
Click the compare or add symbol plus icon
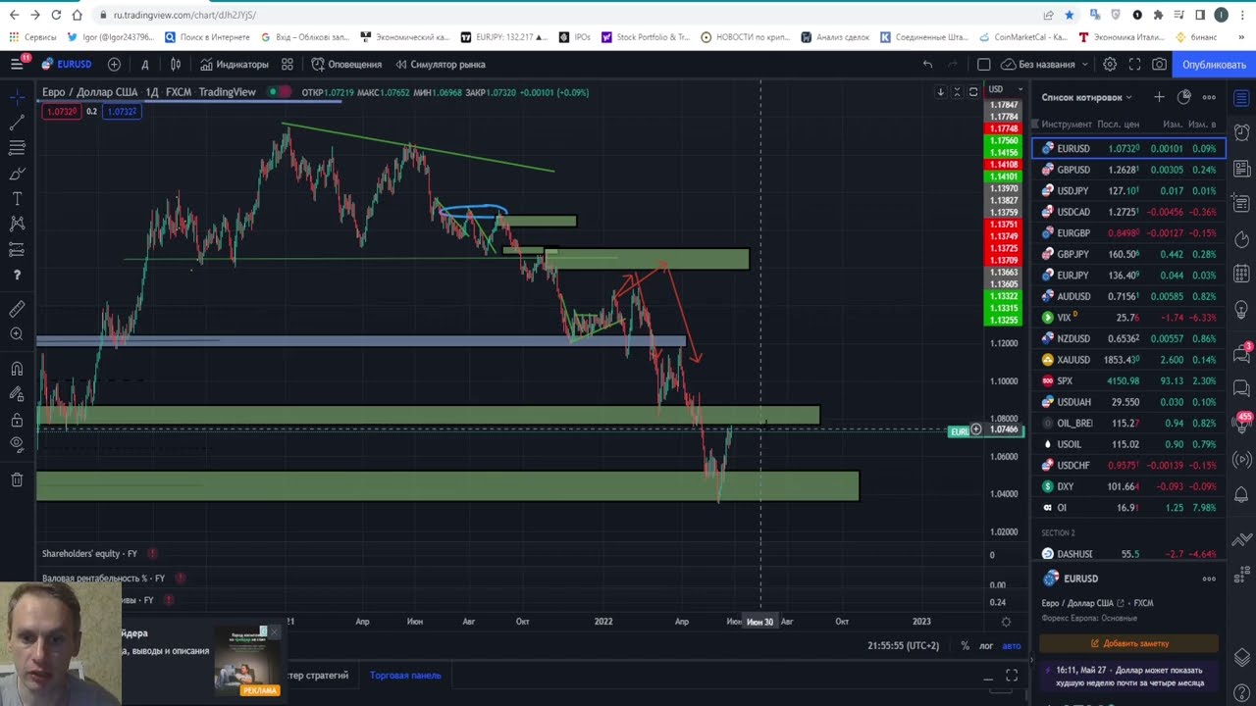tap(114, 64)
